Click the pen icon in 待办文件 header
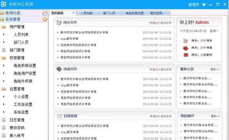The height and width of the screenshot is (140, 229). coord(59,22)
